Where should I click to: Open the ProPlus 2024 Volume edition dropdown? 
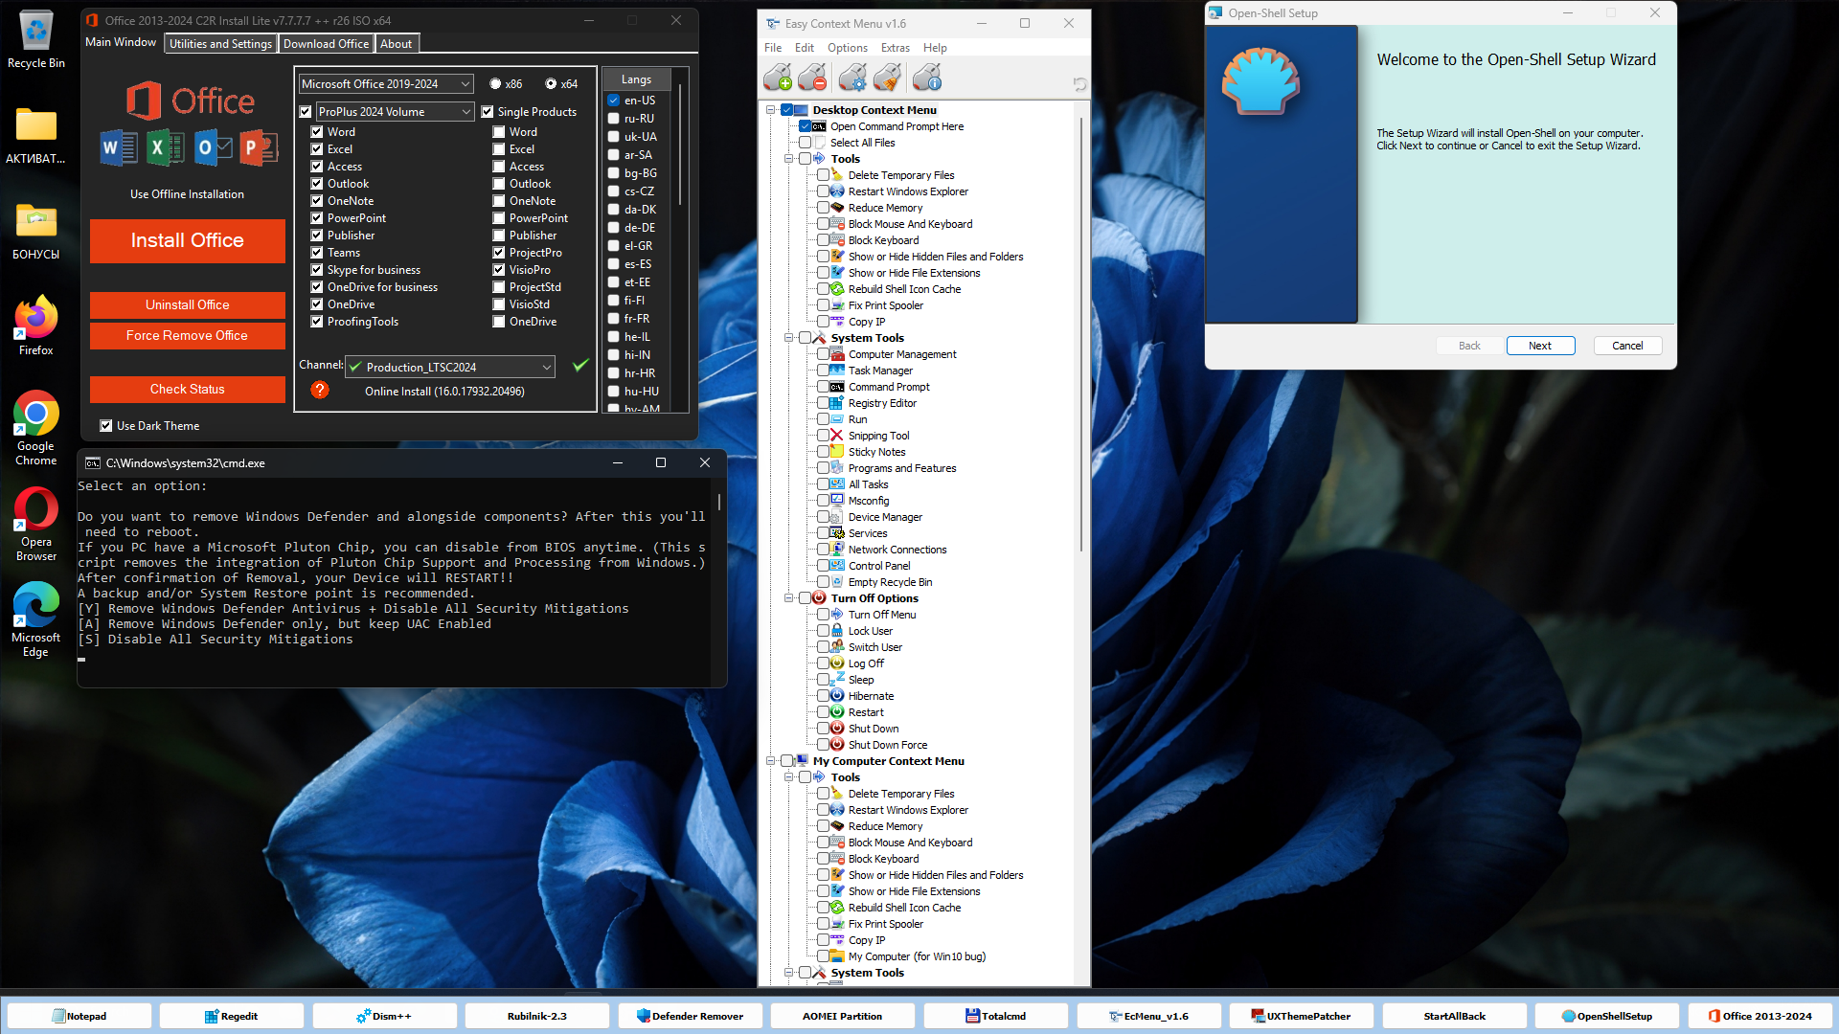click(395, 112)
